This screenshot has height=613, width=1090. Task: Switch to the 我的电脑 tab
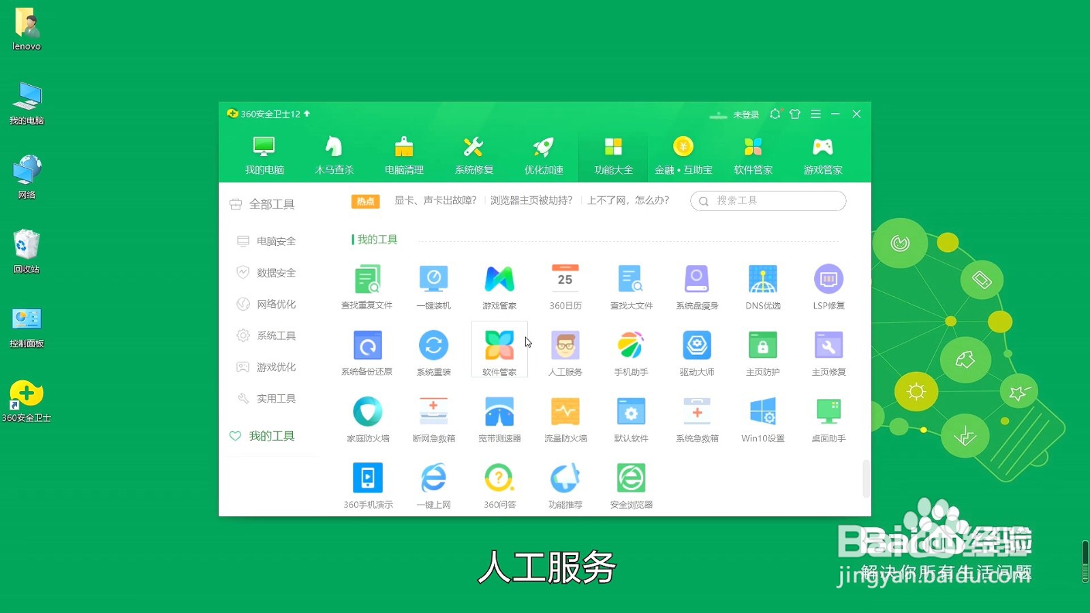click(x=264, y=155)
